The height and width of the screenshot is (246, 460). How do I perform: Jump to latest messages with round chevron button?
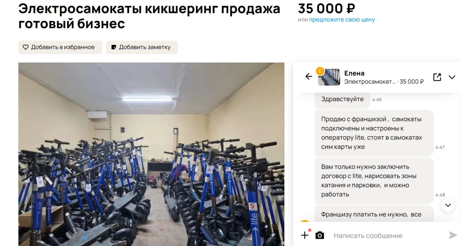click(448, 205)
